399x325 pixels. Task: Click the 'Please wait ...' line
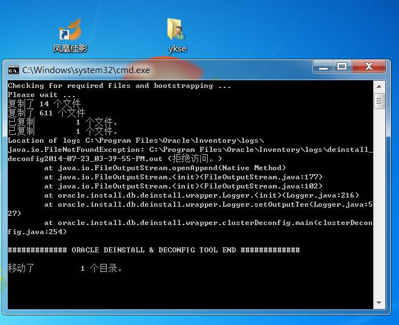point(42,95)
